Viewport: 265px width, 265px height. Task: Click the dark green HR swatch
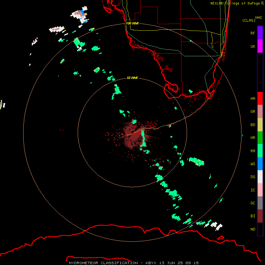(260, 138)
